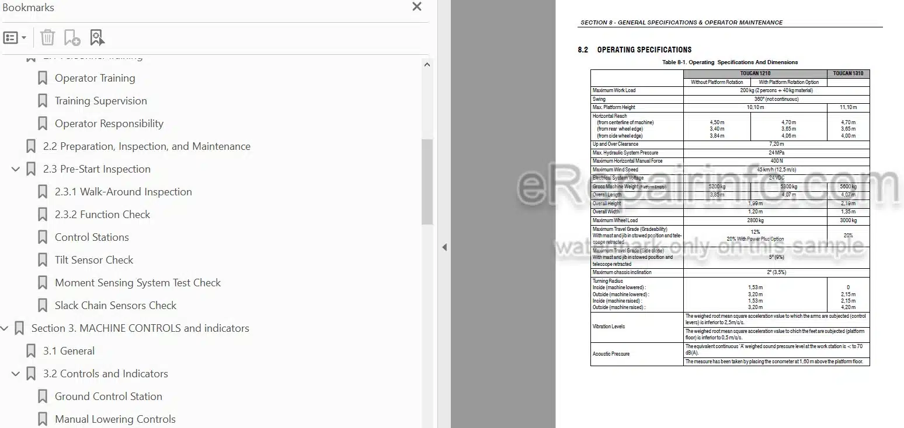The height and width of the screenshot is (428, 904).
Task: Click bookmark icon beside Ground Control Station
Action: [42, 397]
